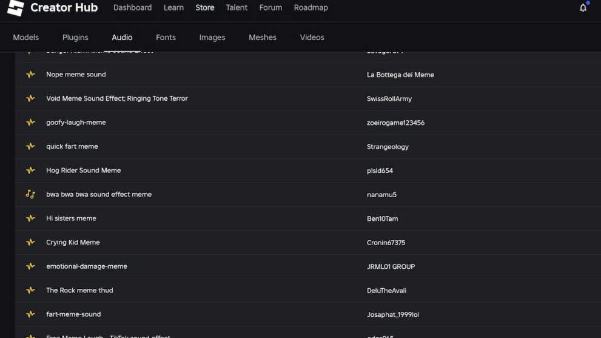
Task: Click waveform icon beside Nope meme sound
Action: click(30, 75)
